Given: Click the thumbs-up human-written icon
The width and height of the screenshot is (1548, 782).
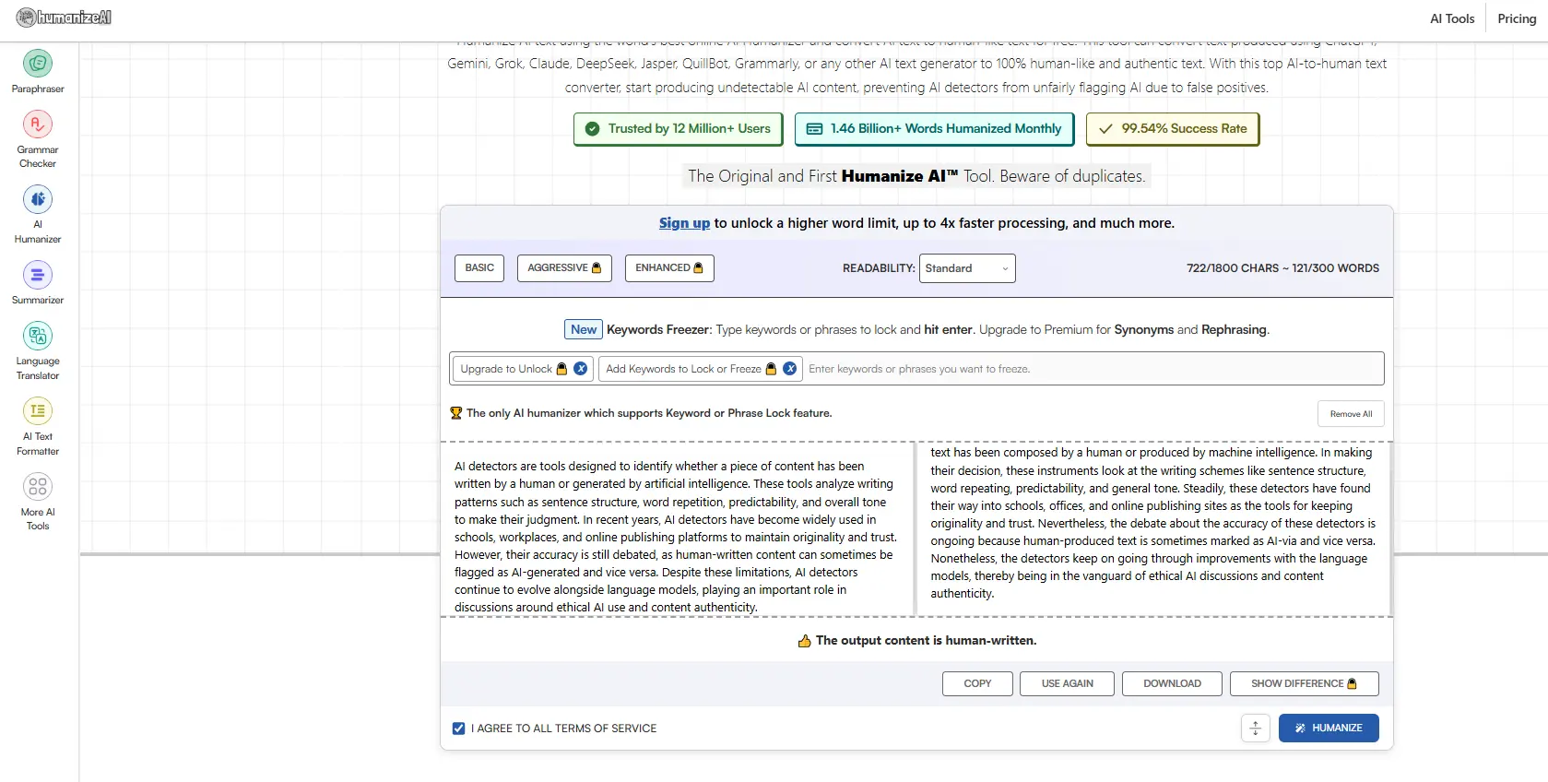Looking at the screenshot, I should pos(804,641).
